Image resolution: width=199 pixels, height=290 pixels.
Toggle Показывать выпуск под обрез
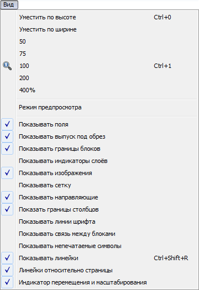tap(99, 136)
